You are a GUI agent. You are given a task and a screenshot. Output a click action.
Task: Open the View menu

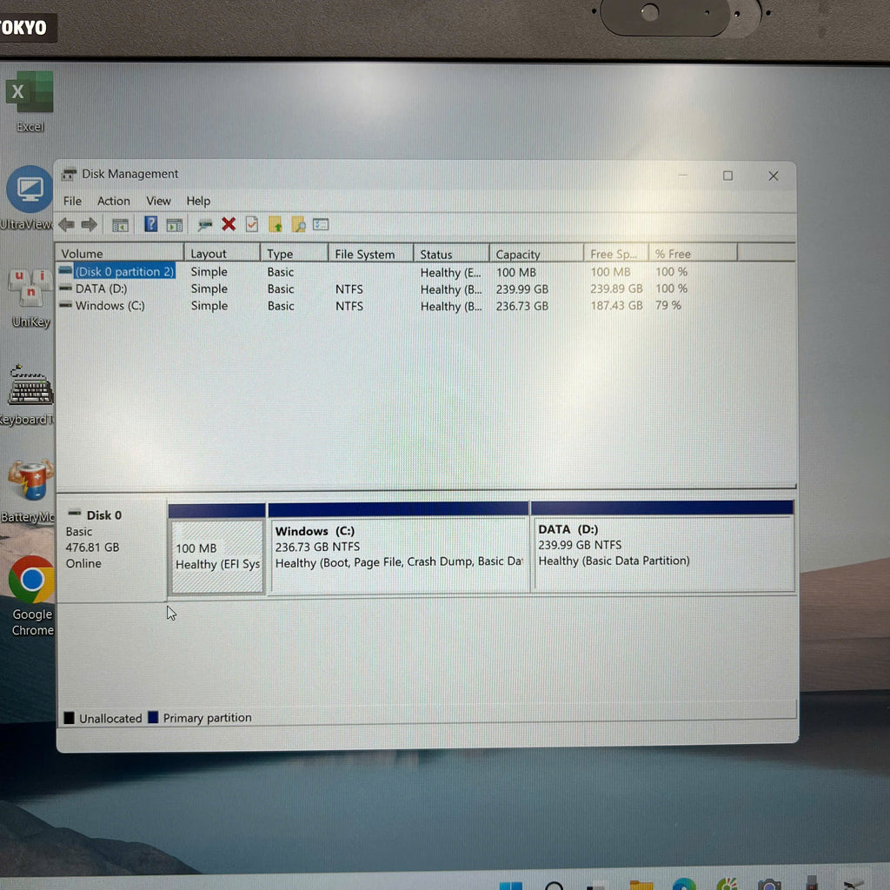(x=158, y=201)
